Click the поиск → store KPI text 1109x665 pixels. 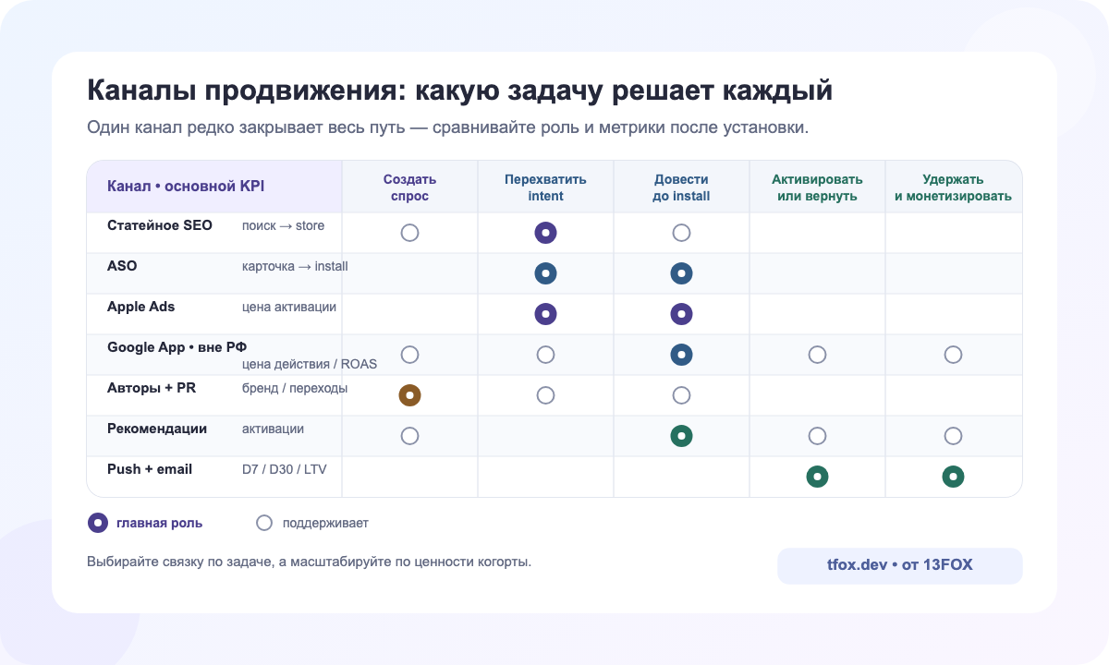coord(284,225)
